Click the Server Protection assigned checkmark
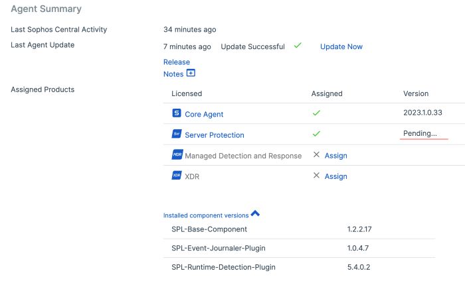Image resolution: width=465 pixels, height=283 pixels. pyautogui.click(x=316, y=134)
